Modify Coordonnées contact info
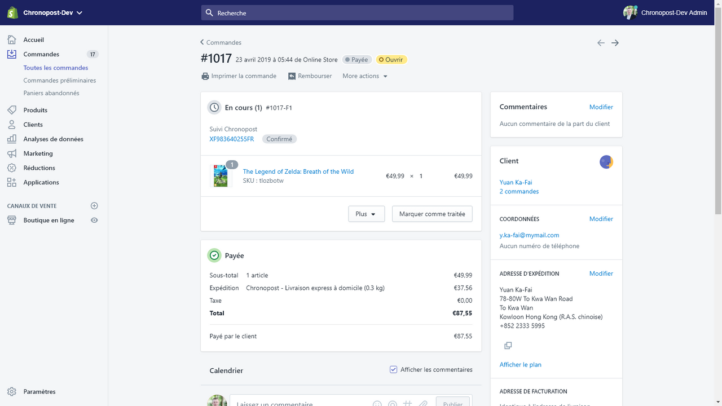Image resolution: width=722 pixels, height=406 pixels. click(601, 219)
